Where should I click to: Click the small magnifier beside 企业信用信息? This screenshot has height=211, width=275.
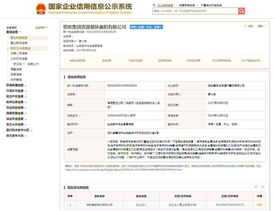(154, 5)
